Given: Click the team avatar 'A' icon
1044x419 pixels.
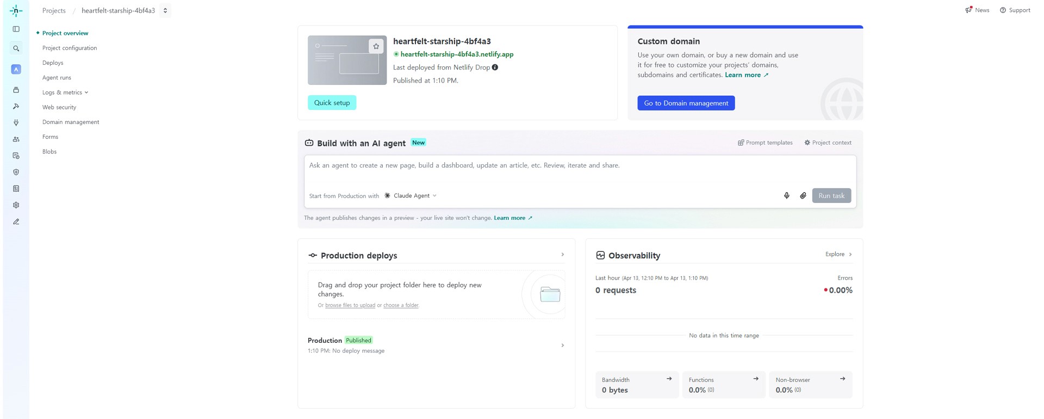Looking at the screenshot, I should click(x=16, y=69).
